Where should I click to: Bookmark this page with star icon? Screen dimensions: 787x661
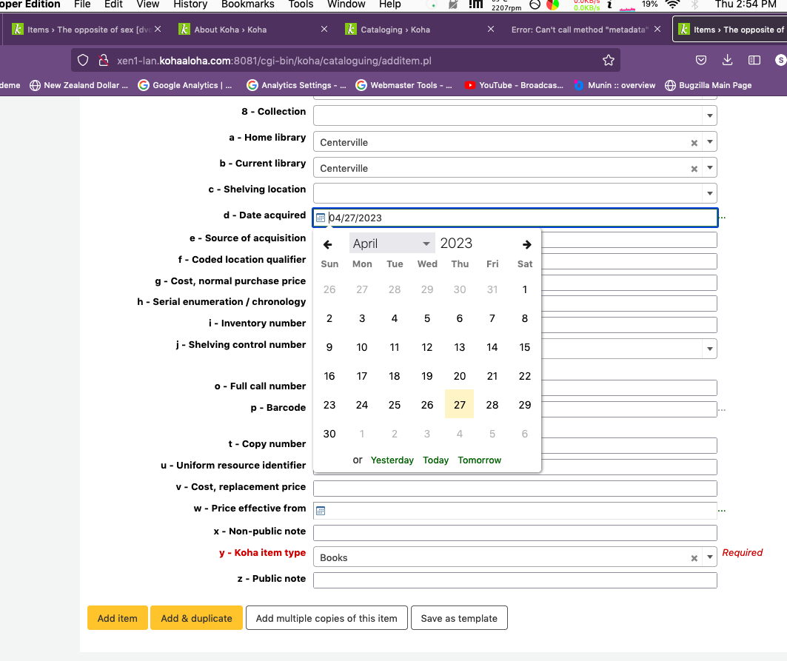[x=609, y=60]
